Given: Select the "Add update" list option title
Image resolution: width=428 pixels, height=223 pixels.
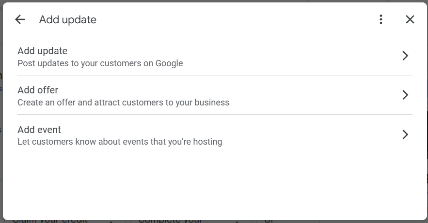Looking at the screenshot, I should [42, 51].
